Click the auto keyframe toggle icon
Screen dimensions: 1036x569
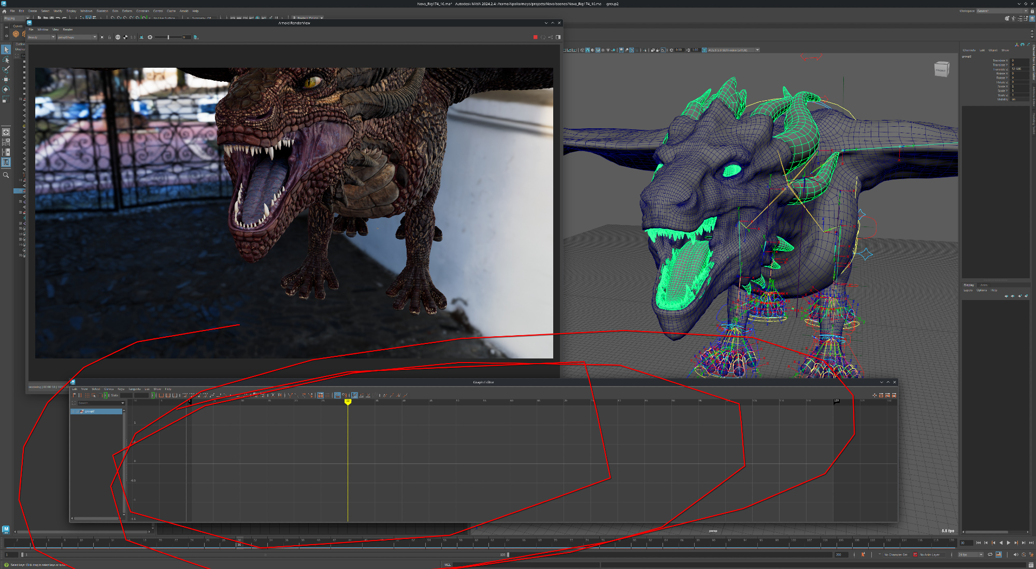(x=863, y=555)
